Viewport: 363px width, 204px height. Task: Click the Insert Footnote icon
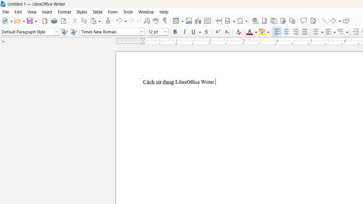point(264,21)
